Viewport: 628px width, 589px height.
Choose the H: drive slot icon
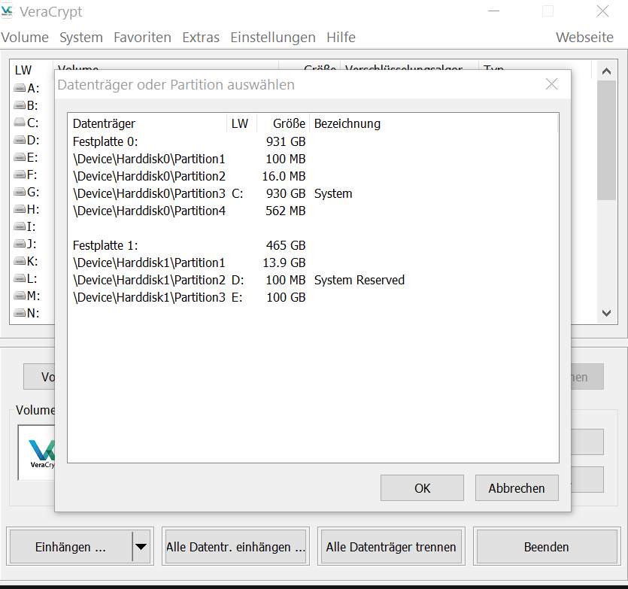pyautogui.click(x=20, y=209)
